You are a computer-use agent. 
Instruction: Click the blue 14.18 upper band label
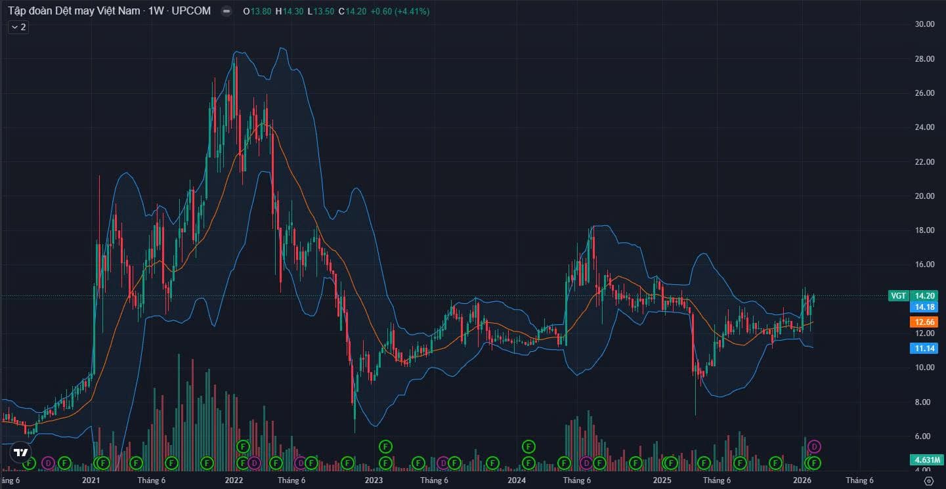pos(924,307)
